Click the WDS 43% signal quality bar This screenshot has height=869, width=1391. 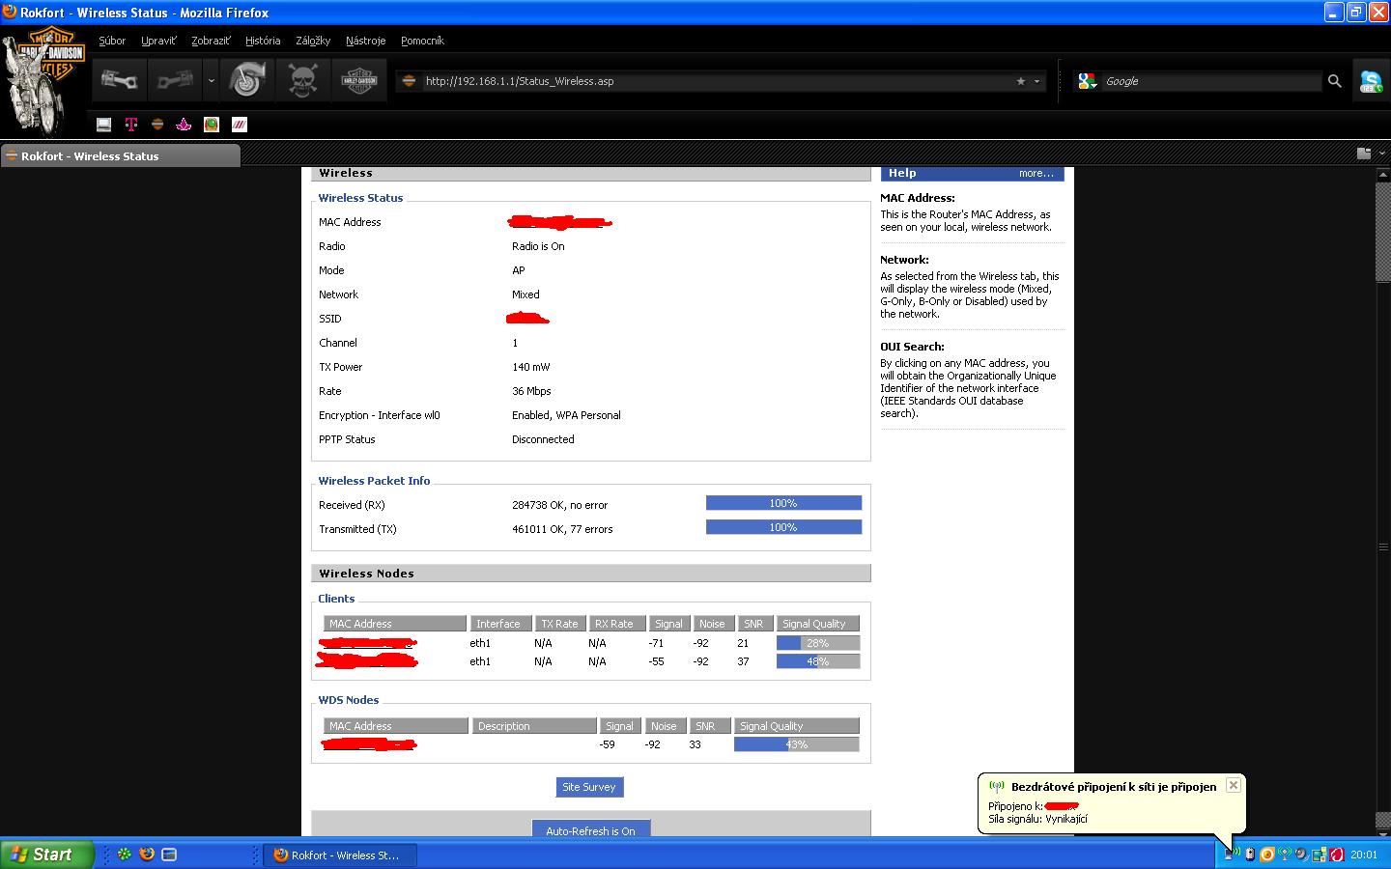click(796, 744)
